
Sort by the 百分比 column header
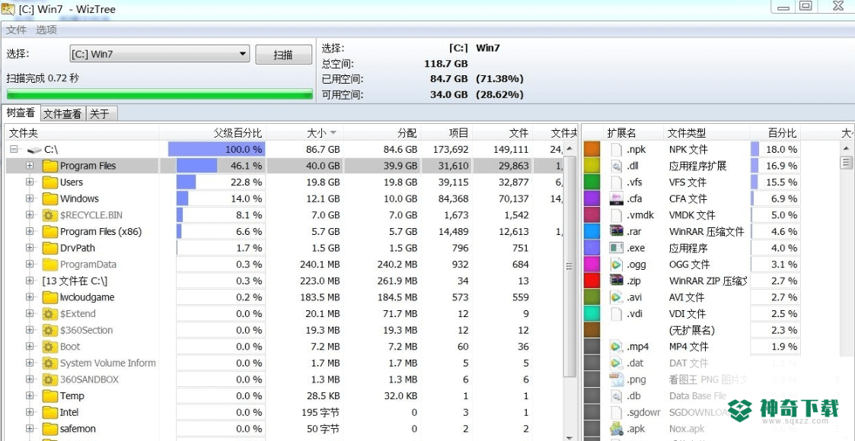click(x=774, y=133)
